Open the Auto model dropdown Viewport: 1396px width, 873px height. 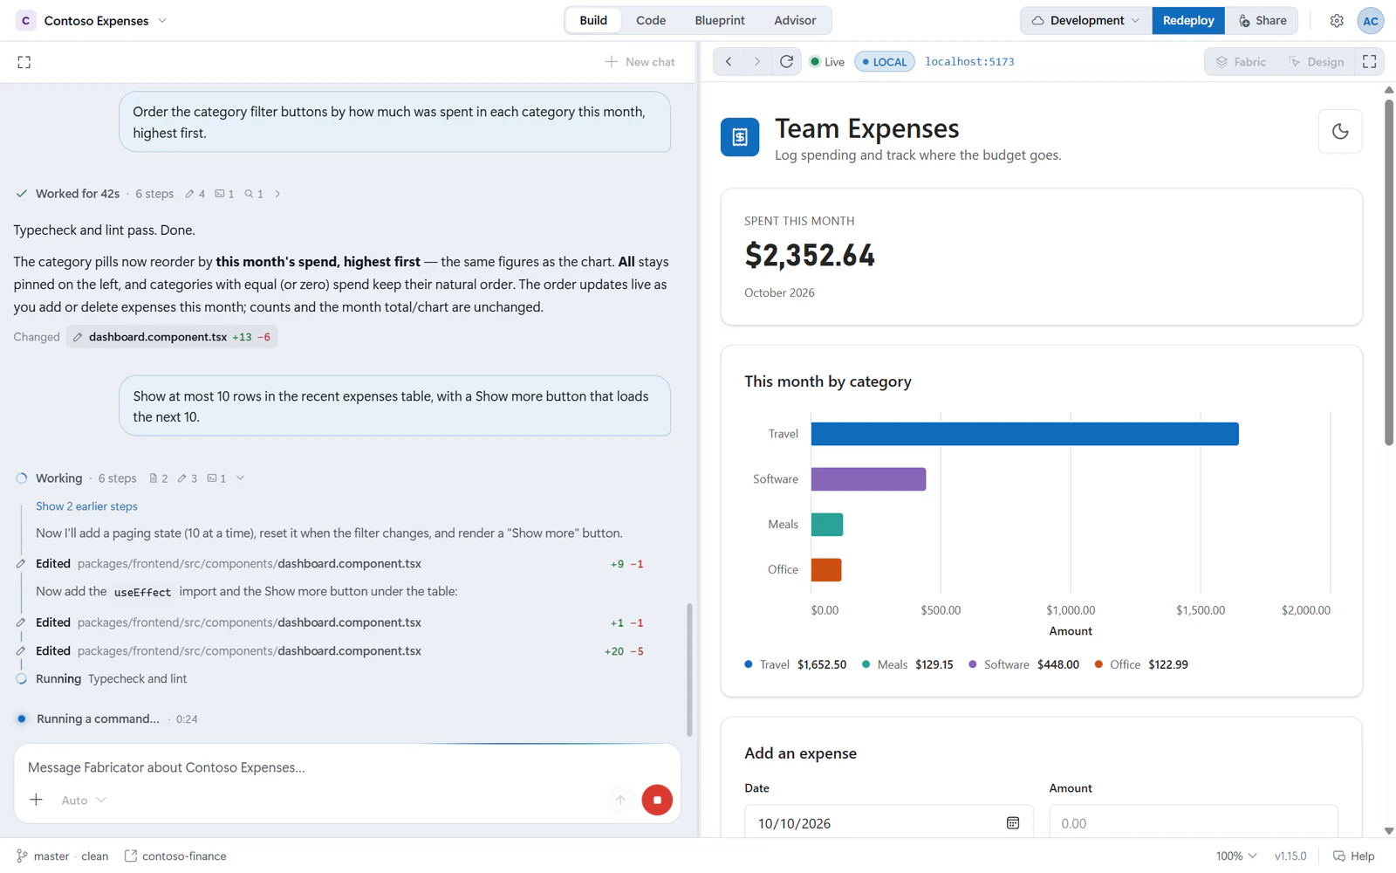click(x=84, y=800)
